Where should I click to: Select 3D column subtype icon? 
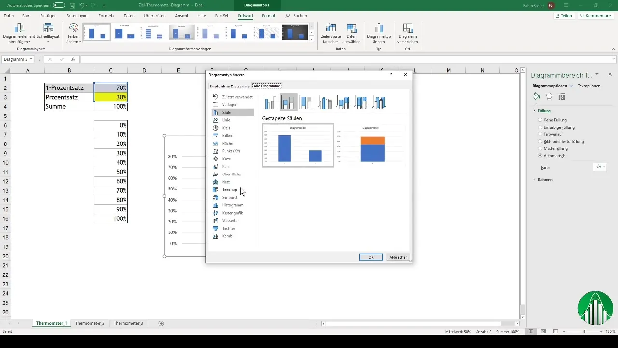[x=379, y=102]
